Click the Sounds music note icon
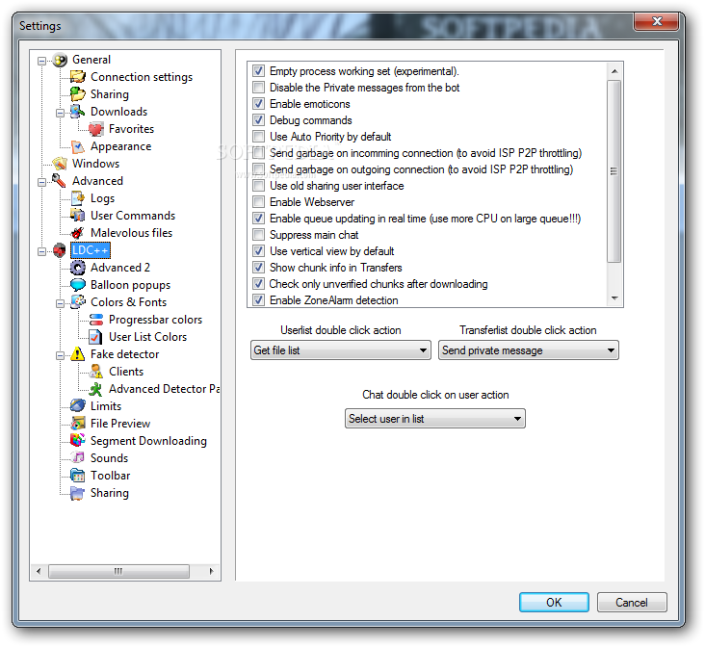The width and height of the screenshot is (705, 647). [x=78, y=457]
